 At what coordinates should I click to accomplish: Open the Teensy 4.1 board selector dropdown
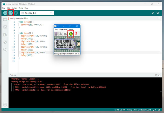37,13
